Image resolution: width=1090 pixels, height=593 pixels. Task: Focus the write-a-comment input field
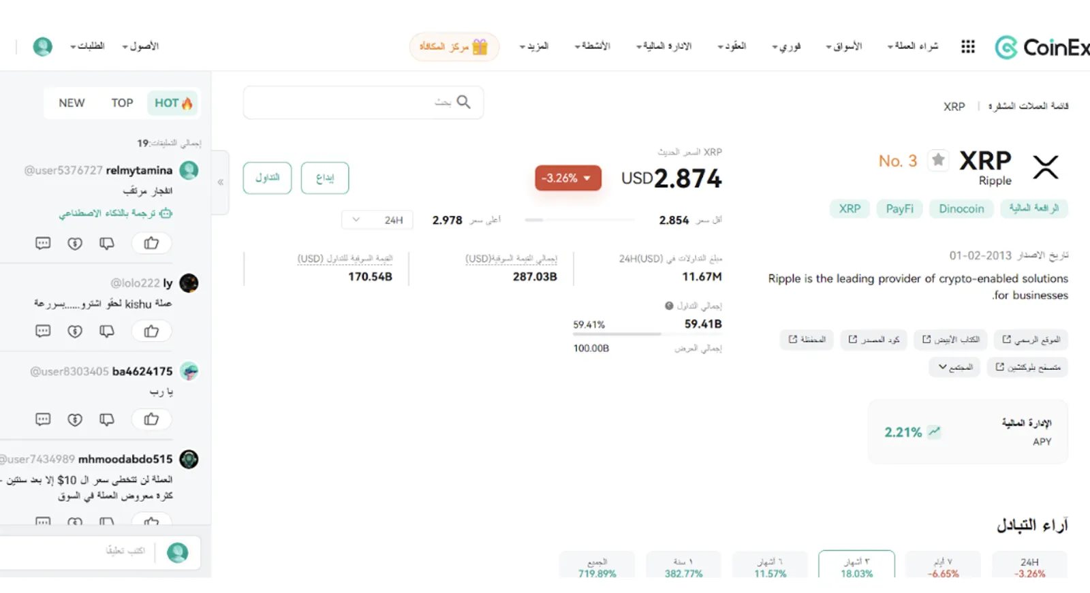(x=100, y=552)
